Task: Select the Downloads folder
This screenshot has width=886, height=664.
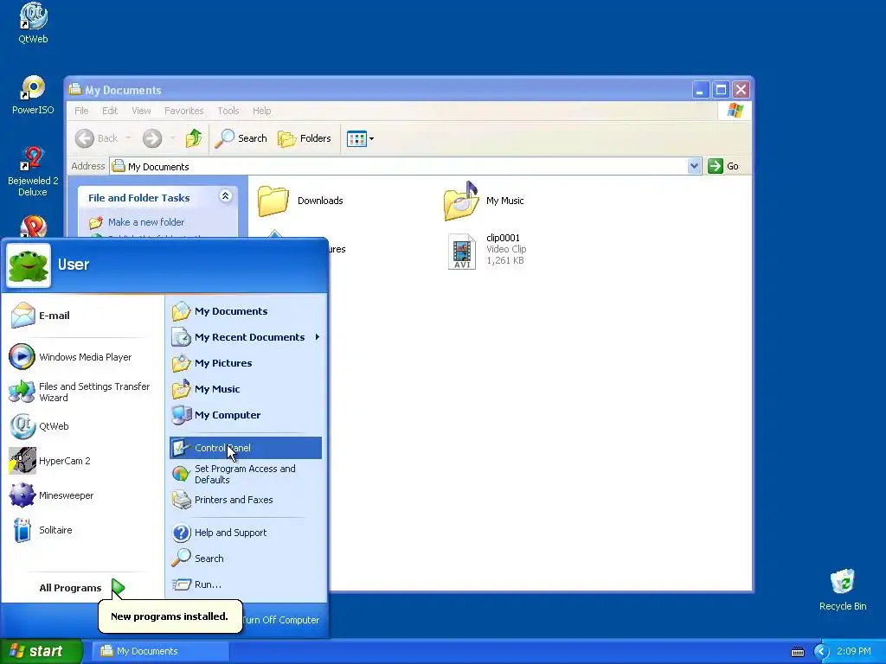Action: click(300, 201)
